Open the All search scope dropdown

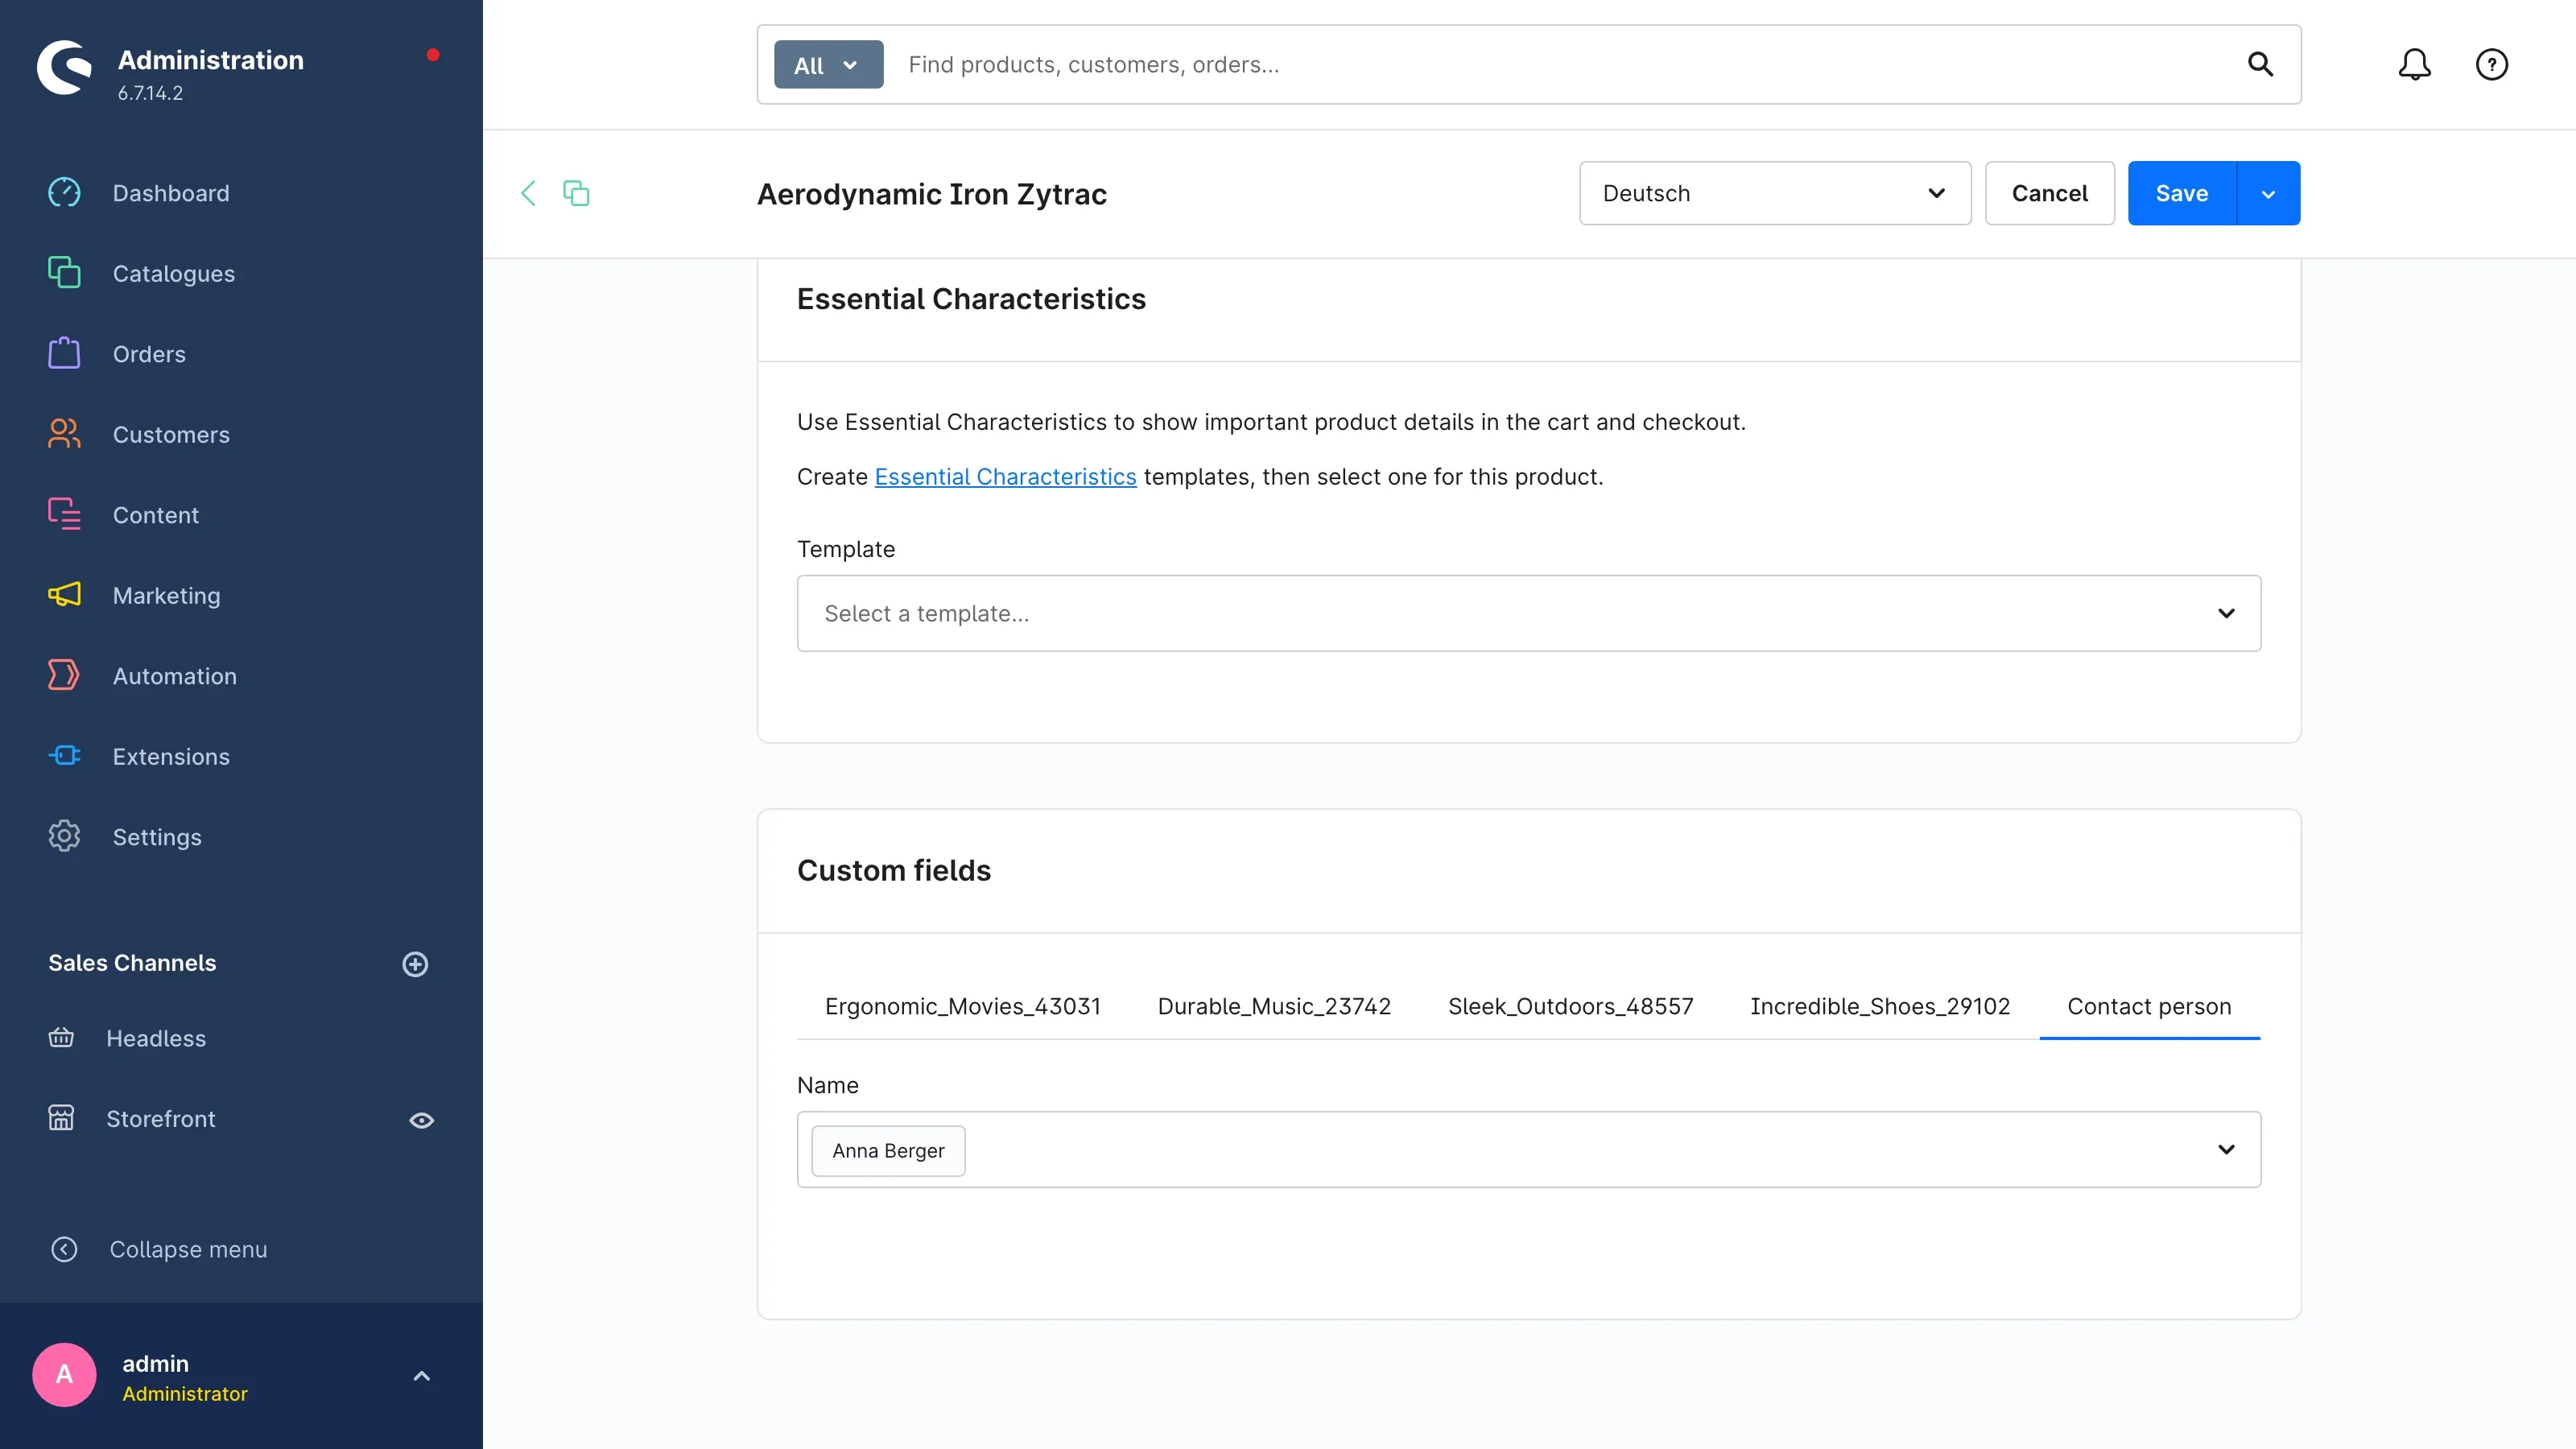click(x=828, y=65)
